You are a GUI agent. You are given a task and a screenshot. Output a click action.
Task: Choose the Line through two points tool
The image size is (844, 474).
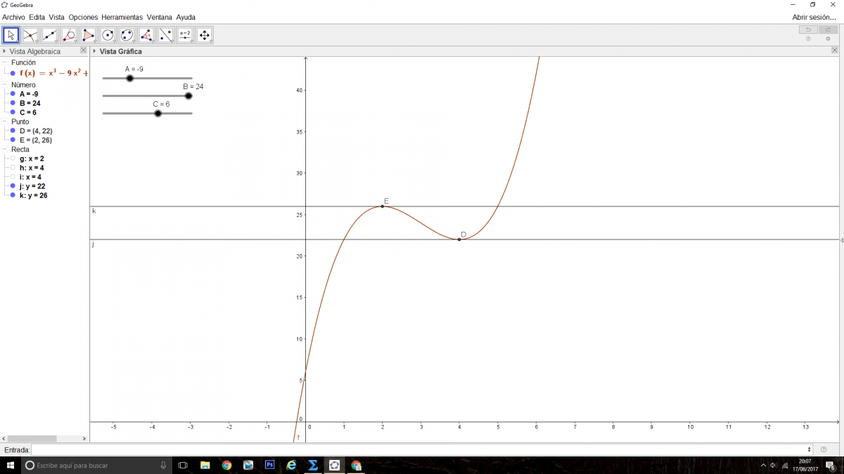click(49, 35)
